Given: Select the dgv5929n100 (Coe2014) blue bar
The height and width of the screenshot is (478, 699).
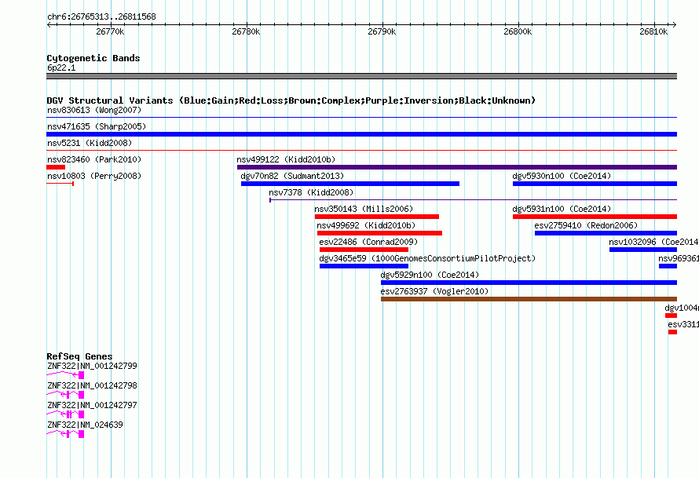Looking at the screenshot, I should click(x=529, y=283).
